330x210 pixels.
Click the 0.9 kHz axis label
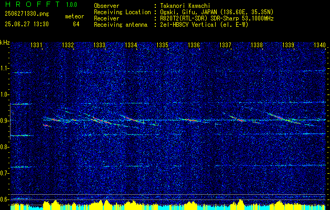5,121
